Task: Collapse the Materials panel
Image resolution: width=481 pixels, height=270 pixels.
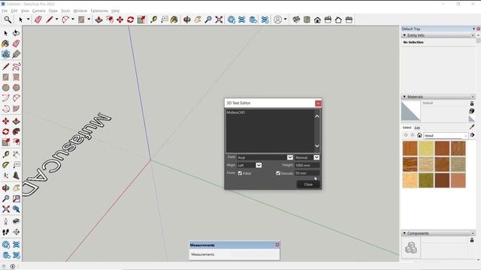Action: click(404, 97)
